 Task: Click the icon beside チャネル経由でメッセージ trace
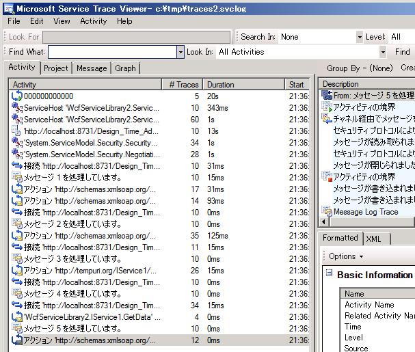(x=327, y=118)
